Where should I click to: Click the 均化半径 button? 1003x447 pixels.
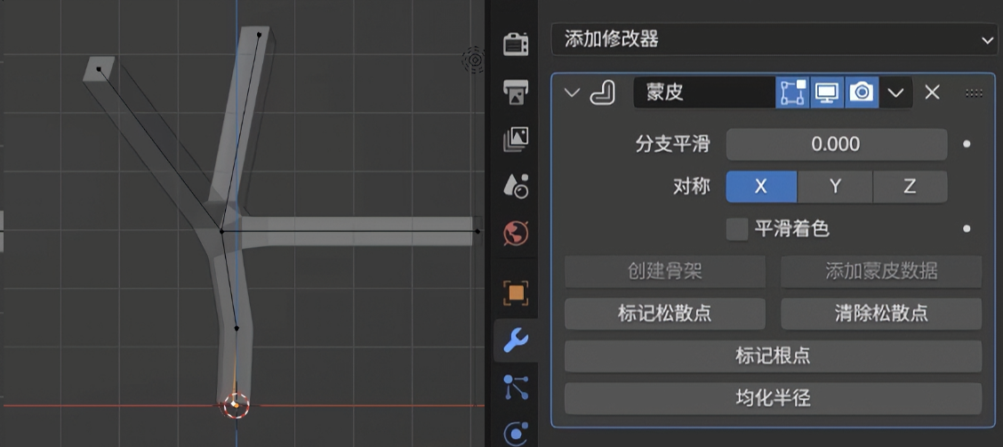click(x=773, y=399)
